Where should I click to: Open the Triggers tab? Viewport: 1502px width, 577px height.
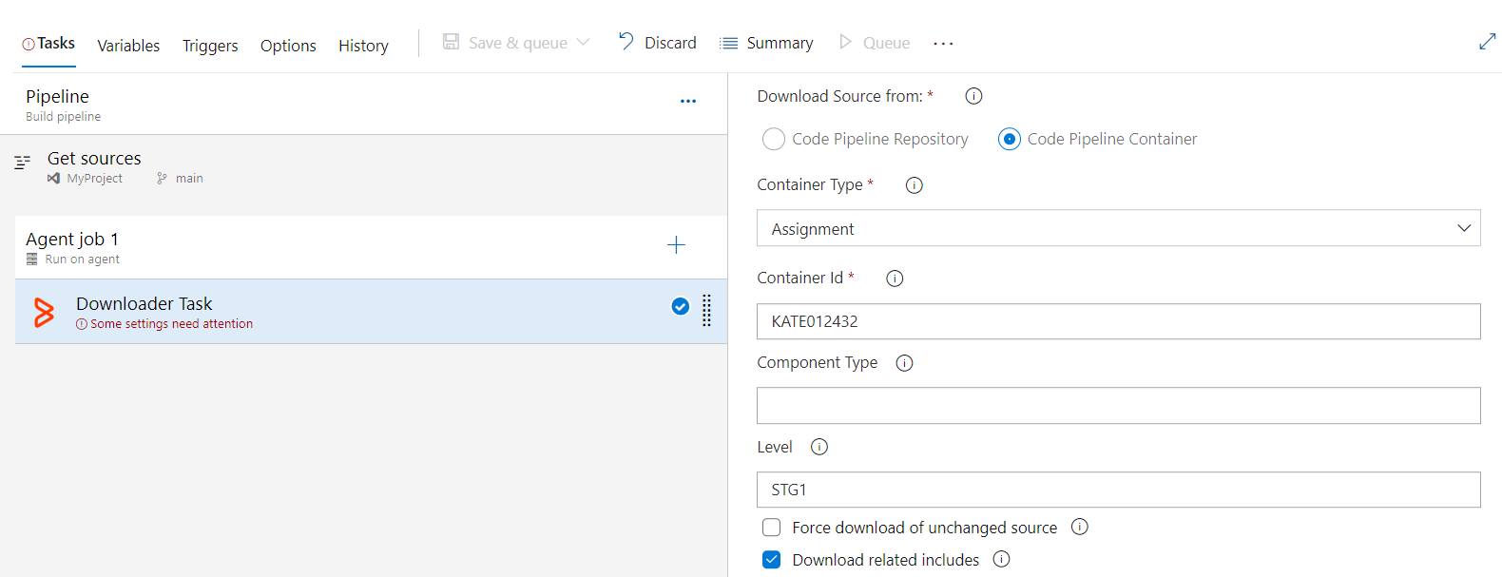[210, 46]
